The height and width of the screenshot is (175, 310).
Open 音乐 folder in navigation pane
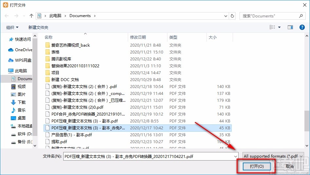(x=18, y=110)
